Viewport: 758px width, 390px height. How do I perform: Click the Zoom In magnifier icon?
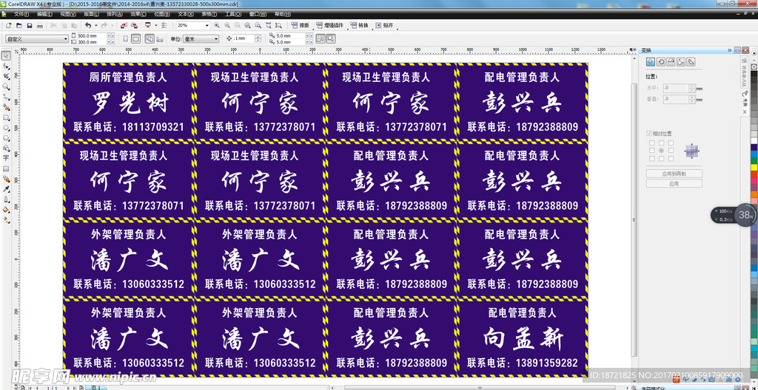tap(217, 25)
